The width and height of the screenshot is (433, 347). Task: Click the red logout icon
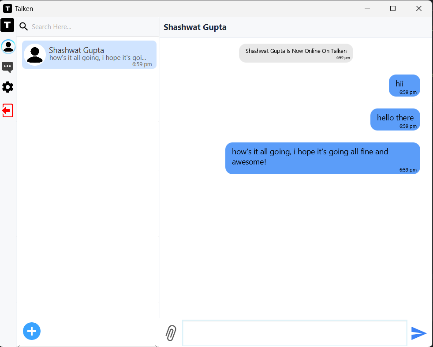pos(7,110)
